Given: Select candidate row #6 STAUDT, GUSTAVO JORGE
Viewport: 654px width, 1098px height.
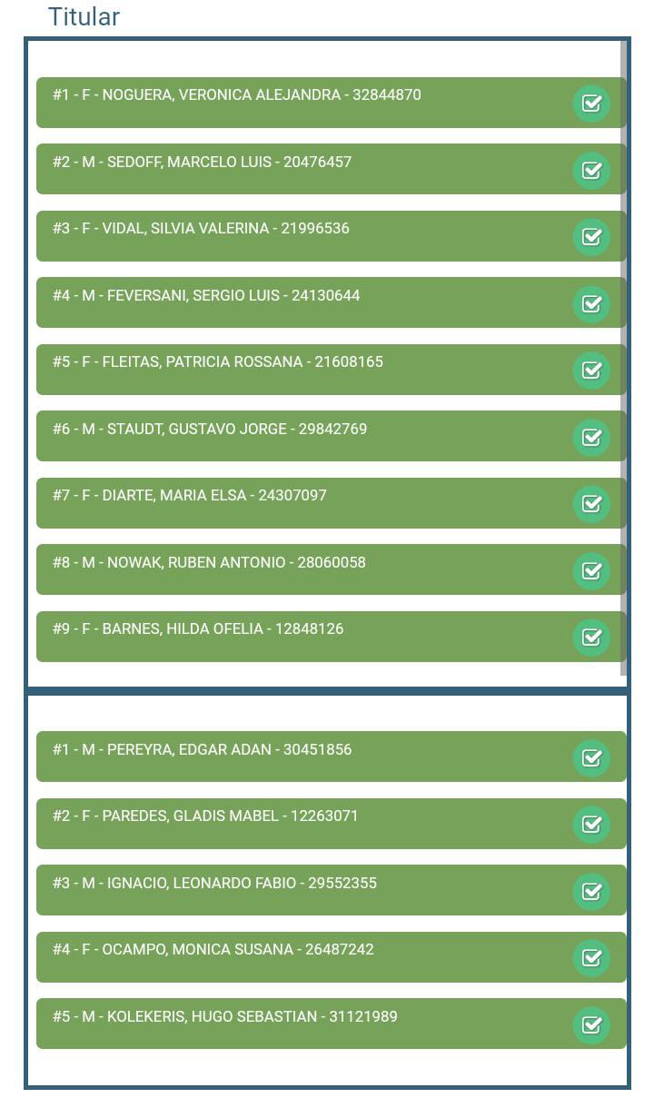Looking at the screenshot, I should coord(272,436).
